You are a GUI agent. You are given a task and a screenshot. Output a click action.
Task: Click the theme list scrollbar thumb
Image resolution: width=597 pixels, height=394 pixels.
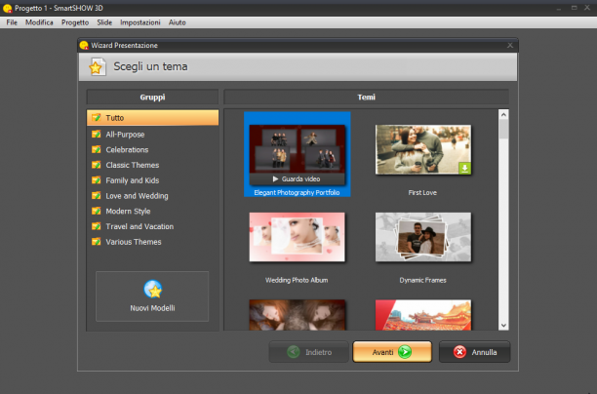[503, 130]
